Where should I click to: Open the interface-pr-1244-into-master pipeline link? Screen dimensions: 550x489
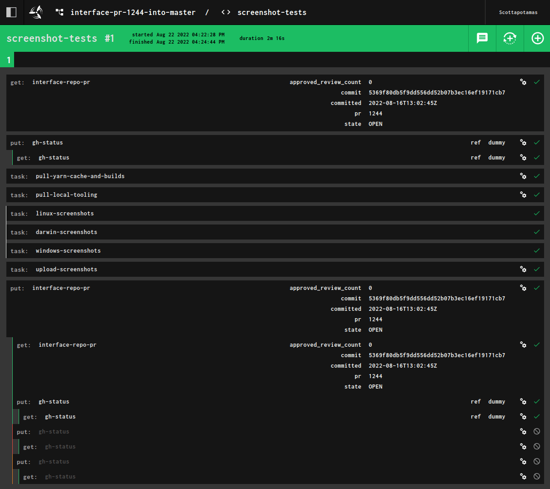133,12
